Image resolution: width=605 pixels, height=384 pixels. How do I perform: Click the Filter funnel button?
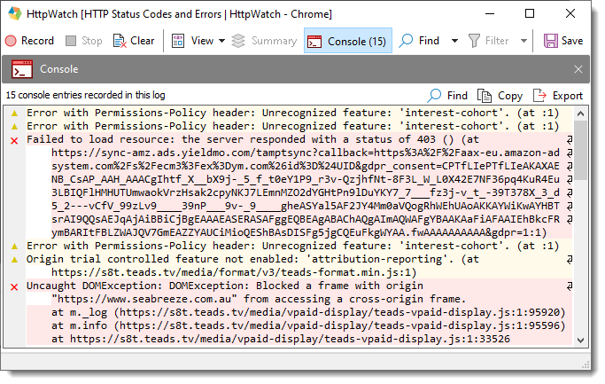coord(488,41)
